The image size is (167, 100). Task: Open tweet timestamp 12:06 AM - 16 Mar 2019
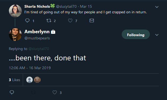30,68
